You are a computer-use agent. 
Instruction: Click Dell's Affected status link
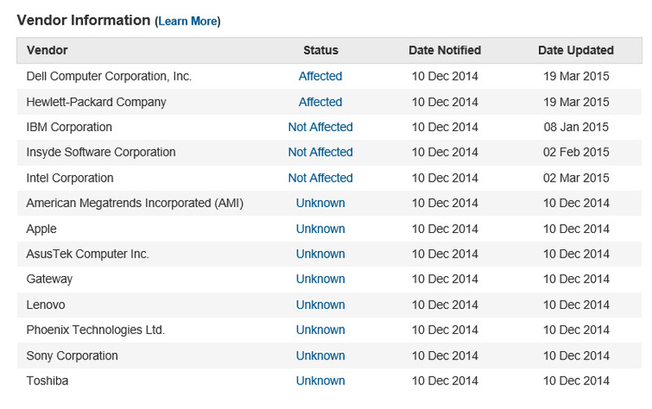[x=320, y=77]
